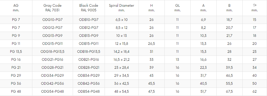Click the GL mm. column header
The height and width of the screenshot is (96, 267).
coord(177,8)
